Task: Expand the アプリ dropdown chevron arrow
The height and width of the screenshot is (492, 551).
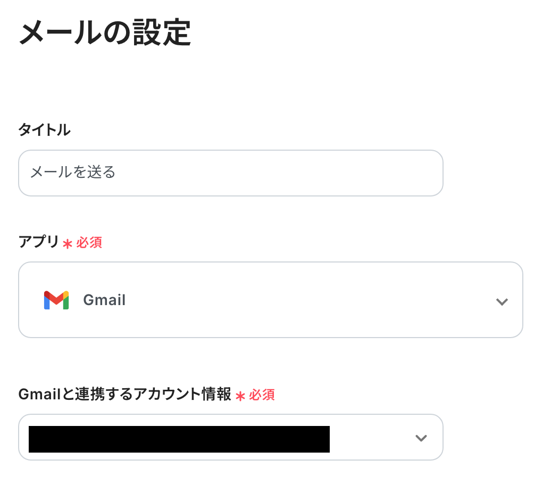Action: point(502,301)
